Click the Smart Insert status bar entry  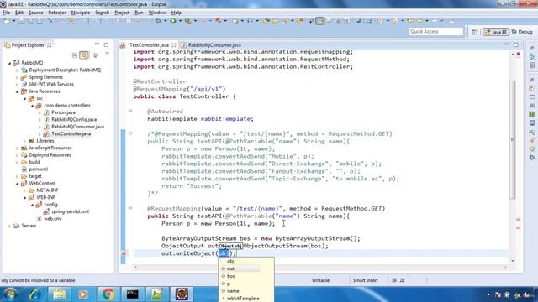click(x=365, y=280)
